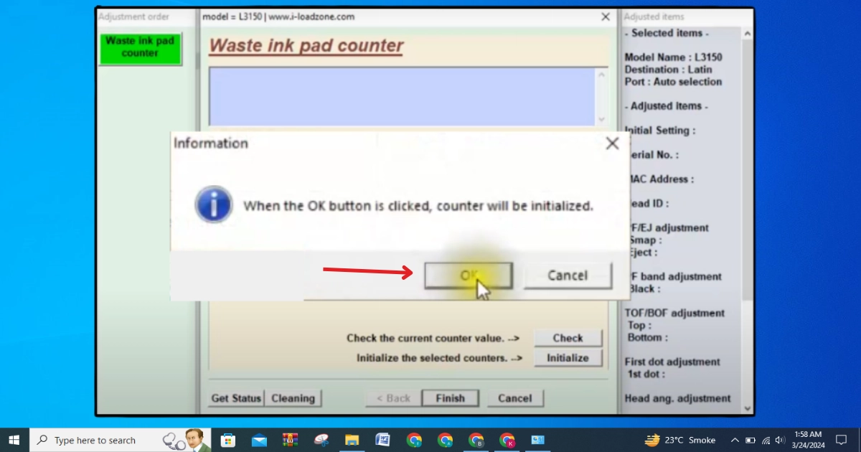861x452 pixels.
Task: Close the Information dialog with the X
Action: click(x=612, y=143)
